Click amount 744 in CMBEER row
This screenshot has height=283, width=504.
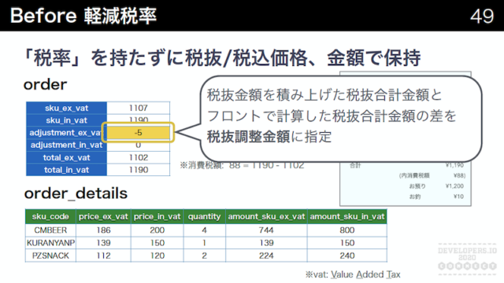click(x=266, y=230)
